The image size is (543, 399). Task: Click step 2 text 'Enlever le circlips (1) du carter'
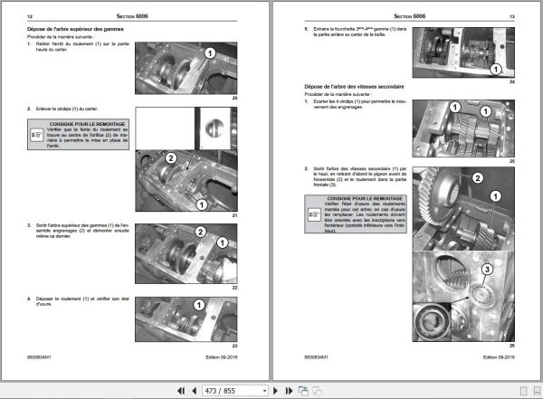[67, 109]
